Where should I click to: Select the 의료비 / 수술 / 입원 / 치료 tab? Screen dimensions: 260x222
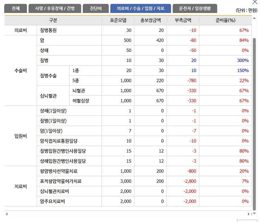[141, 8]
